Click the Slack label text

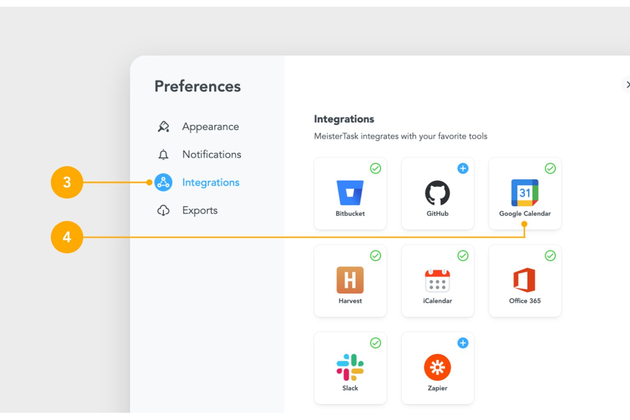click(x=350, y=388)
